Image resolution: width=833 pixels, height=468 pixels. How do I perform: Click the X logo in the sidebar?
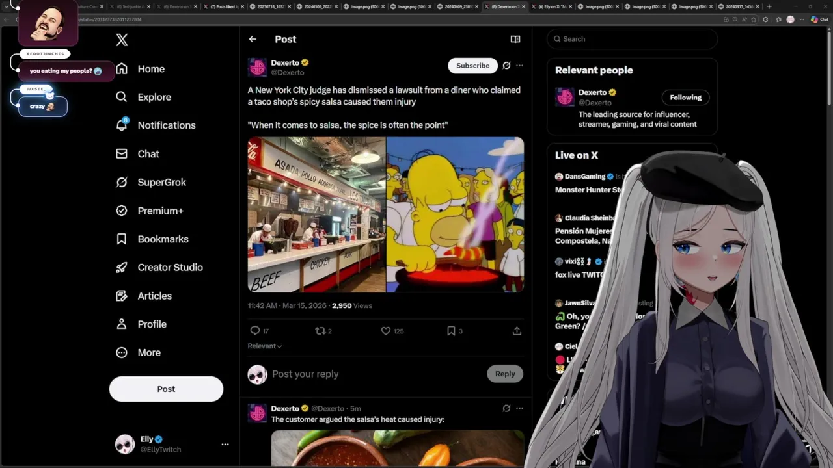(x=122, y=40)
